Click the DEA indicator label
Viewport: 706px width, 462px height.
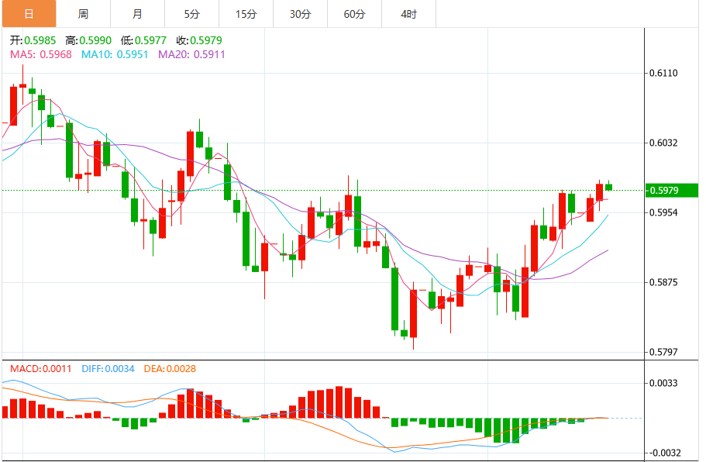(168, 368)
